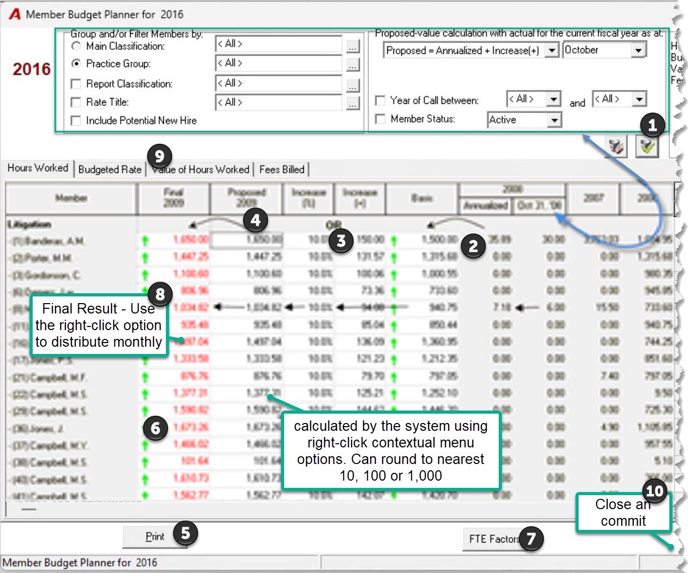Click the browse button for Rate Title
Screen dimensions: 688x573
[x=353, y=104]
